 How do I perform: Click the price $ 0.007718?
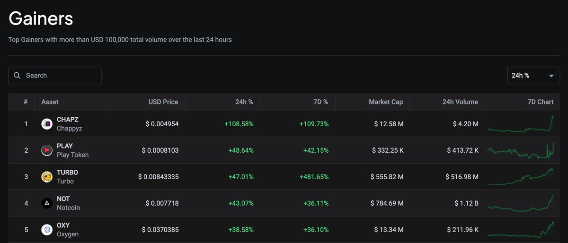pyautogui.click(x=162, y=203)
